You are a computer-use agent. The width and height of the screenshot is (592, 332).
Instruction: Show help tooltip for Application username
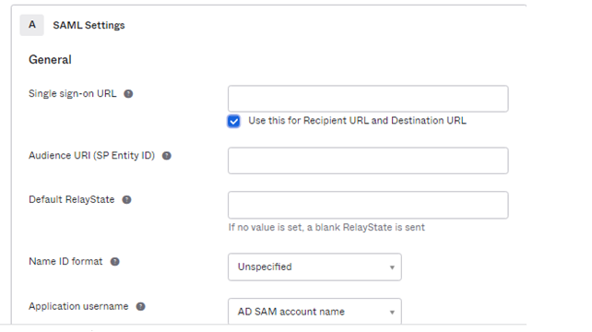point(140,306)
